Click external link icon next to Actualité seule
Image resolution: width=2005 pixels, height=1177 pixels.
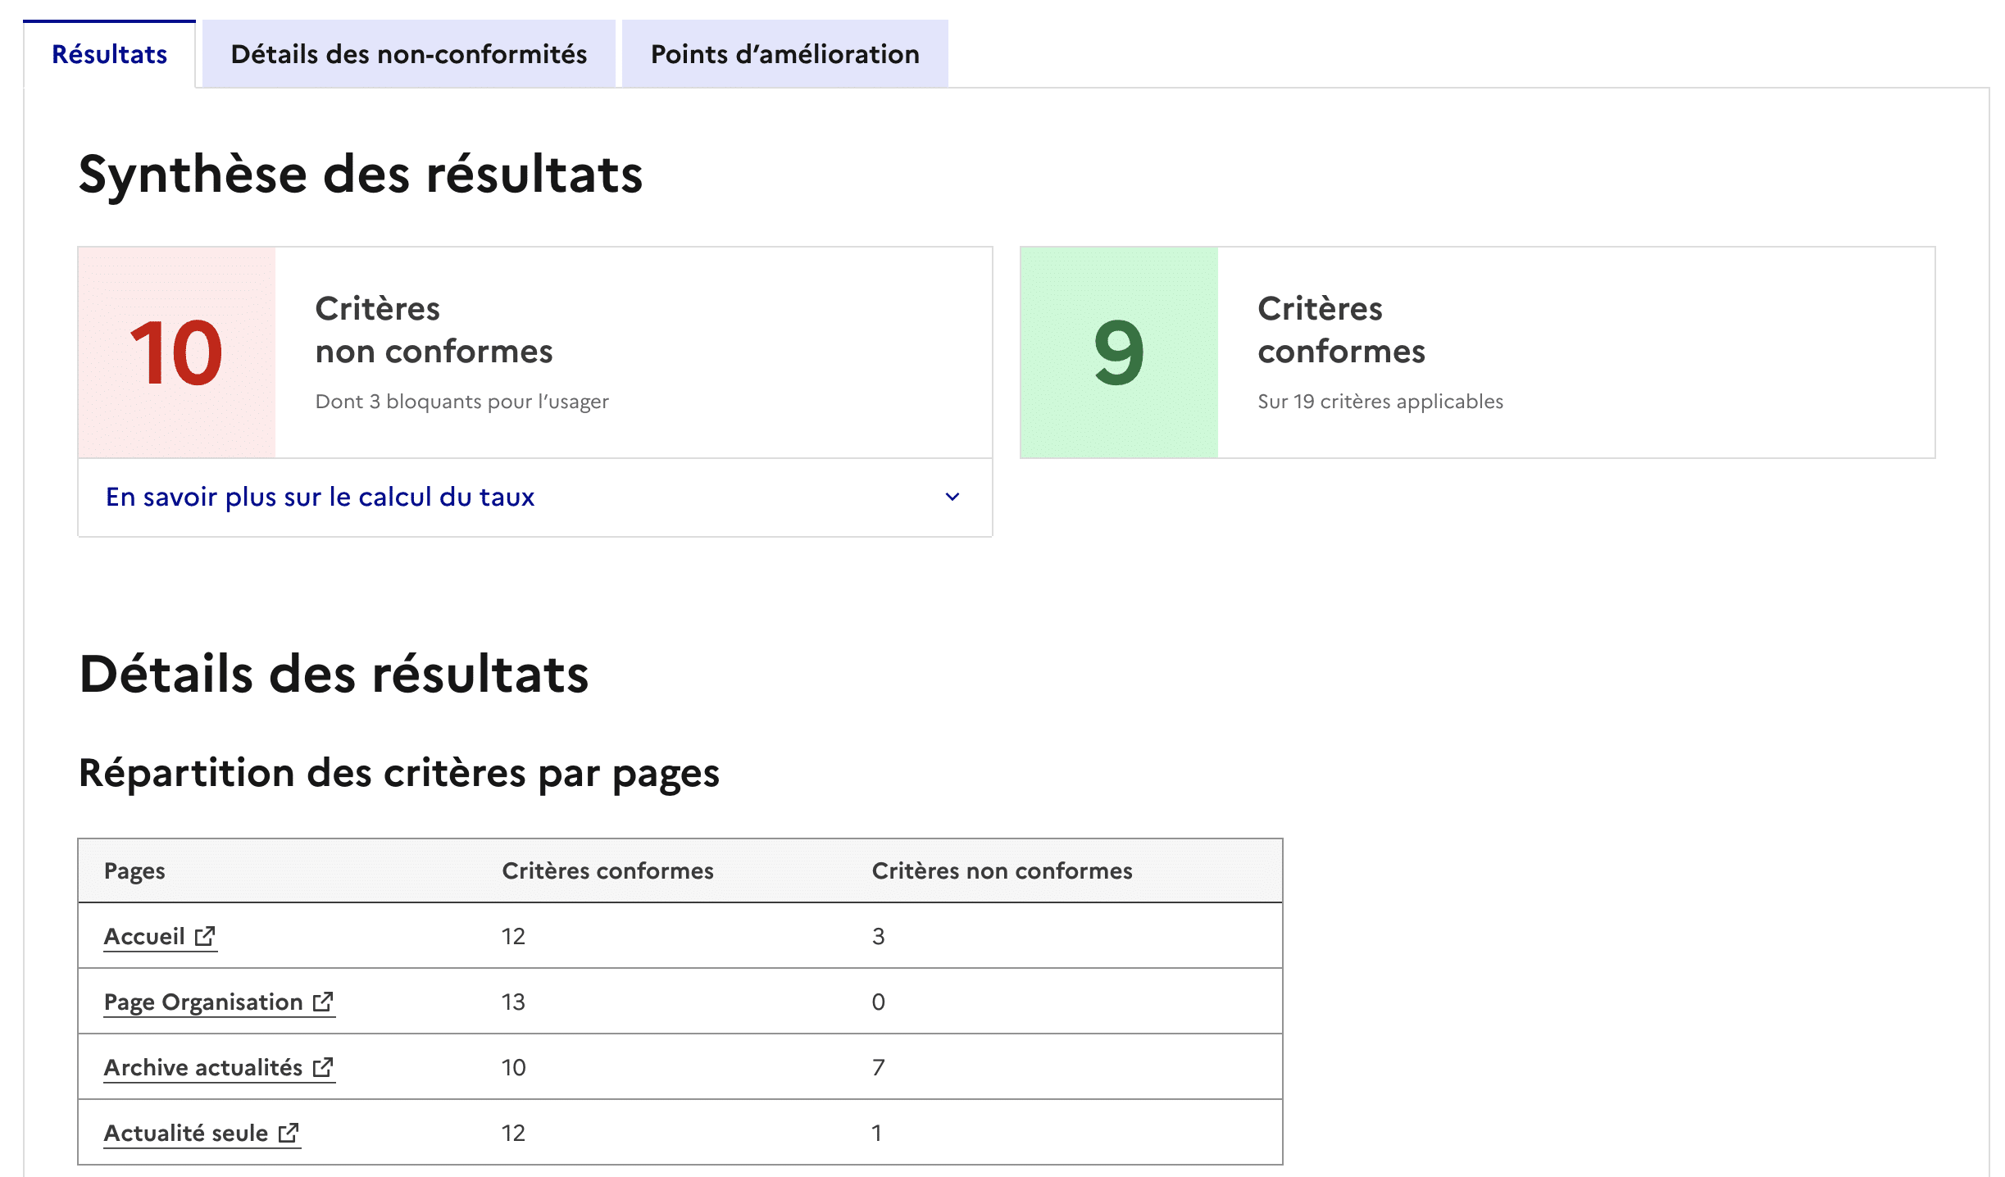point(289,1133)
